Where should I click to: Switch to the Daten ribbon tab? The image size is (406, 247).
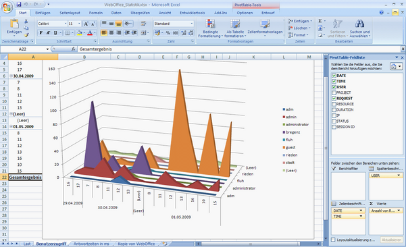[116, 13]
